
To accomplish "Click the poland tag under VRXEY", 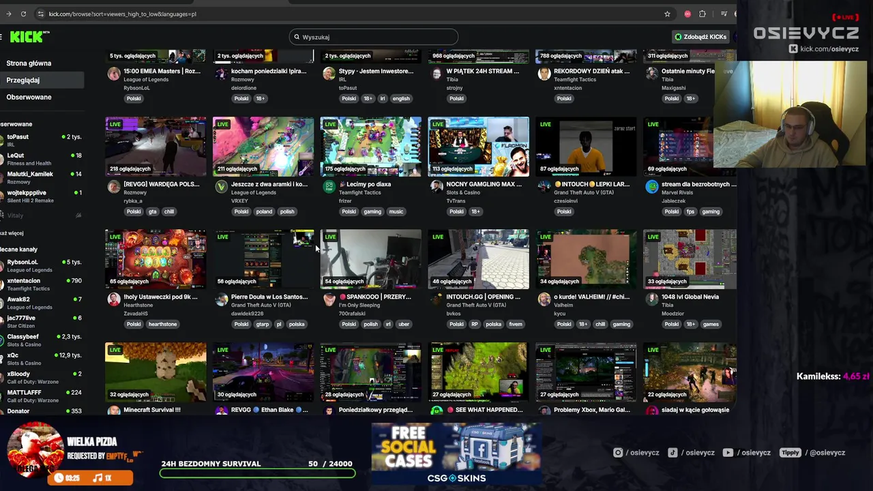I will [264, 211].
